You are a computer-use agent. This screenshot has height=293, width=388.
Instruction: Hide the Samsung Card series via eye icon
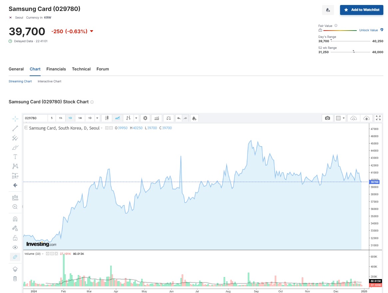107,128
